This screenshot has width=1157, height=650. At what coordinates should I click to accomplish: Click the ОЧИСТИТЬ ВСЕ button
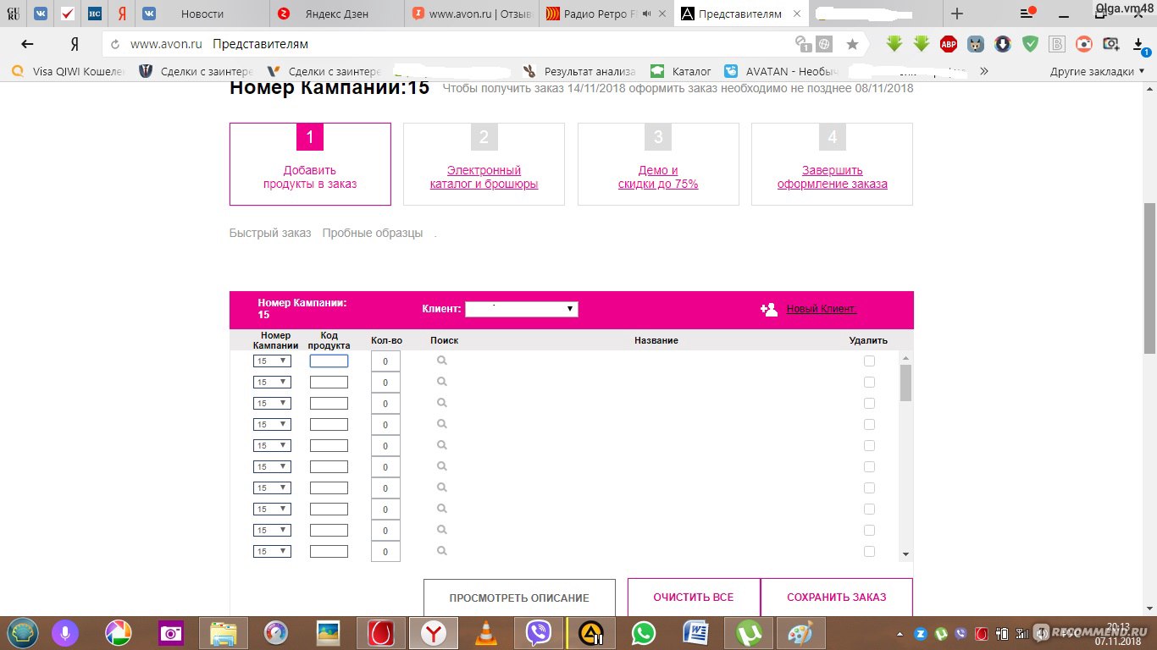(x=694, y=598)
